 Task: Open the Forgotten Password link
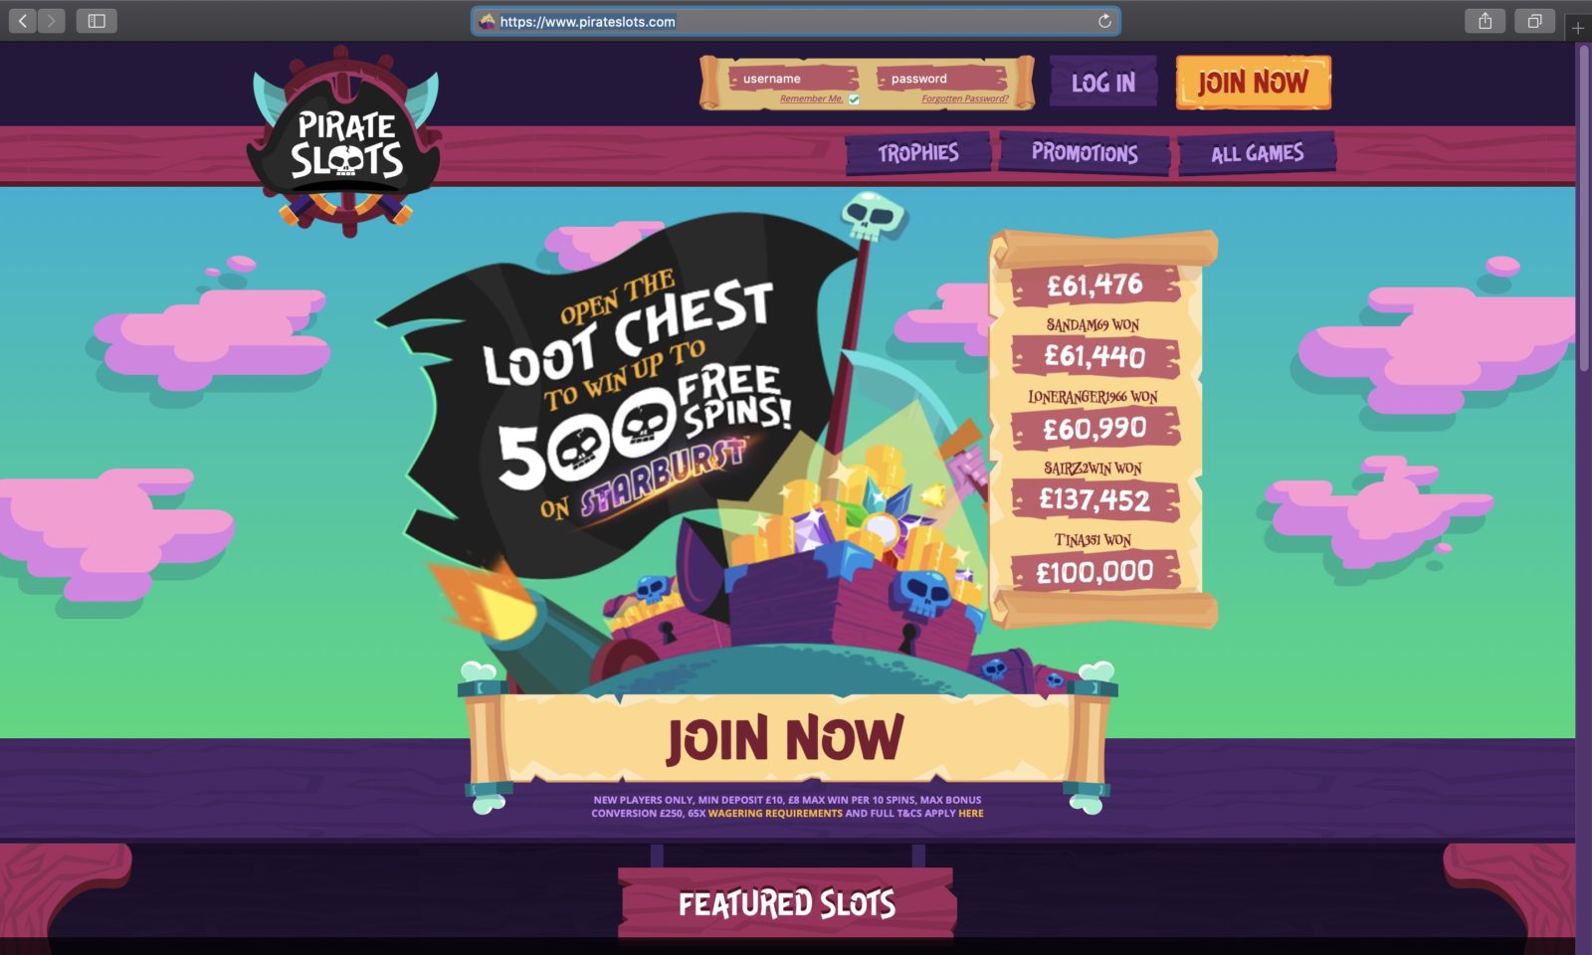[x=964, y=98]
